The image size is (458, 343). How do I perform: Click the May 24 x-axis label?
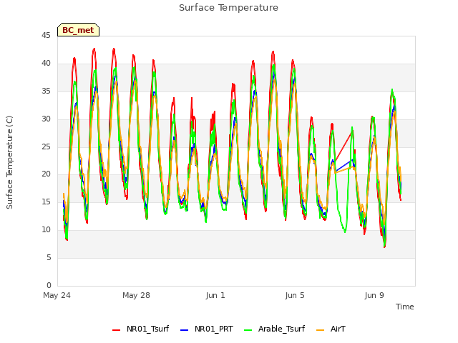pyautogui.click(x=57, y=295)
